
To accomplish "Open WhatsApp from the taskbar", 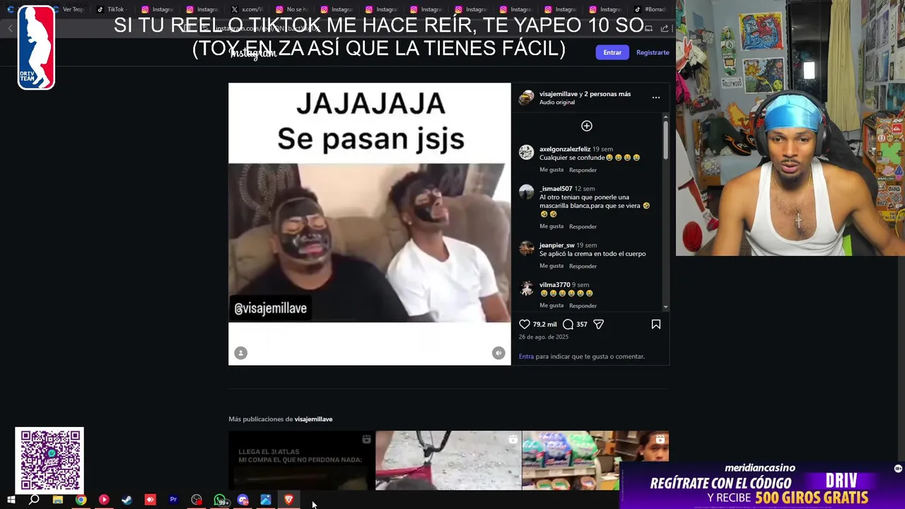I will click(221, 500).
